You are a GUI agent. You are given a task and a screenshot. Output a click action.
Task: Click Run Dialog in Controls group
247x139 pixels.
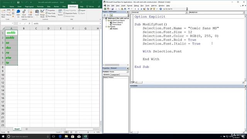pos(51,16)
